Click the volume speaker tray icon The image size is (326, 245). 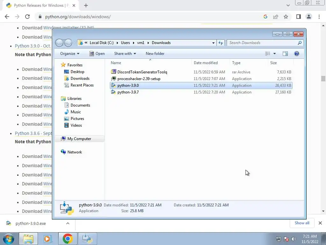pyautogui.click(x=294, y=239)
